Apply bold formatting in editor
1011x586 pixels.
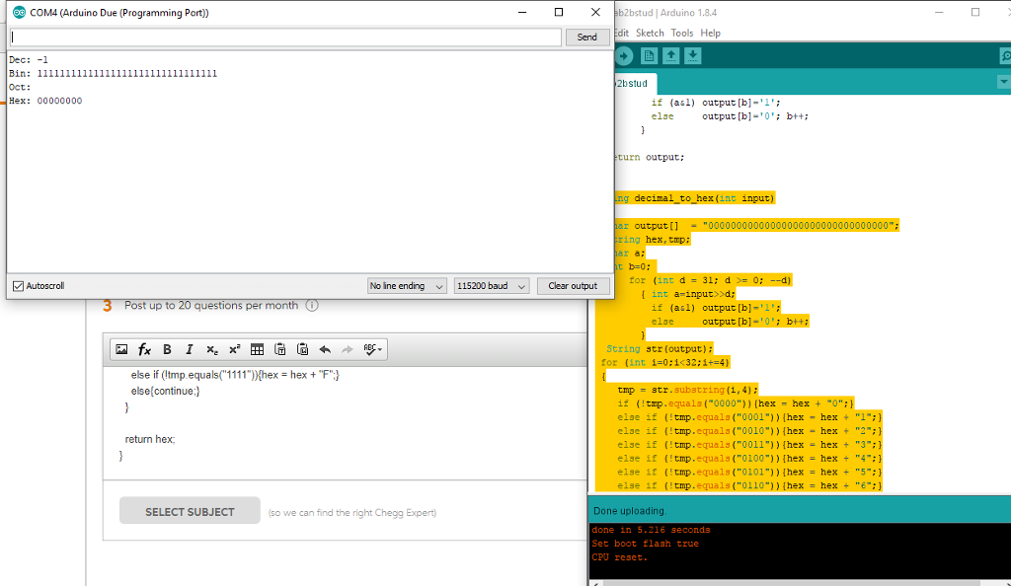(x=167, y=349)
